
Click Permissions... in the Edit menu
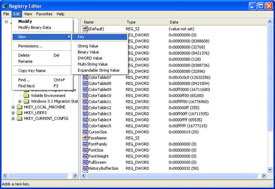pyautogui.click(x=30, y=46)
